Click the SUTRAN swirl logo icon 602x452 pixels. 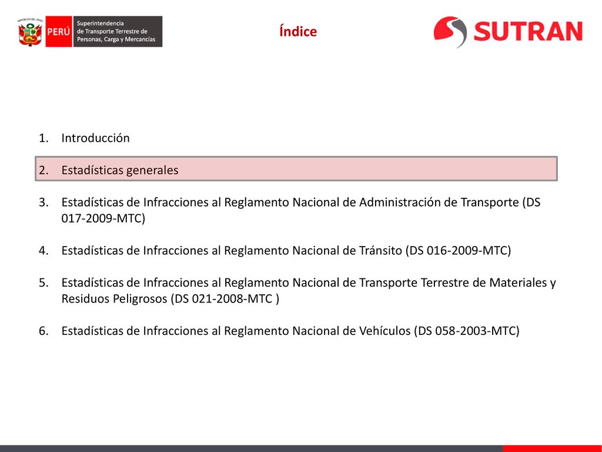[451, 32]
